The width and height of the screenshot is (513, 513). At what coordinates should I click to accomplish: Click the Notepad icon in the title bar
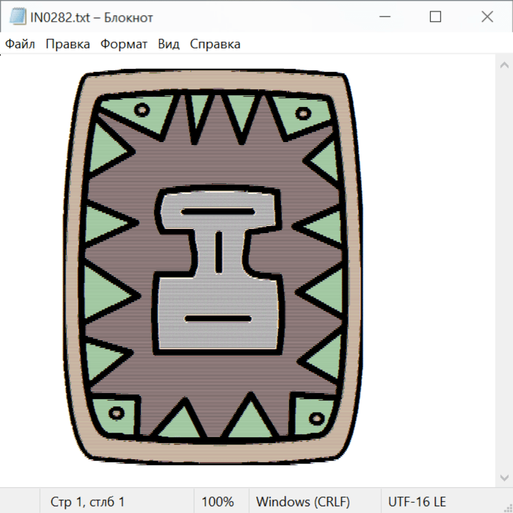[17, 17]
